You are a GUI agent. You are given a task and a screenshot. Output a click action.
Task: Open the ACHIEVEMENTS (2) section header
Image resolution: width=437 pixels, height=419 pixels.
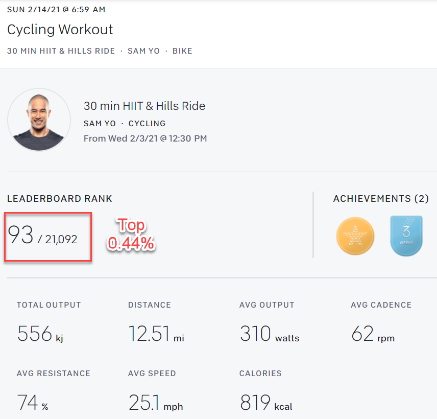tap(381, 198)
